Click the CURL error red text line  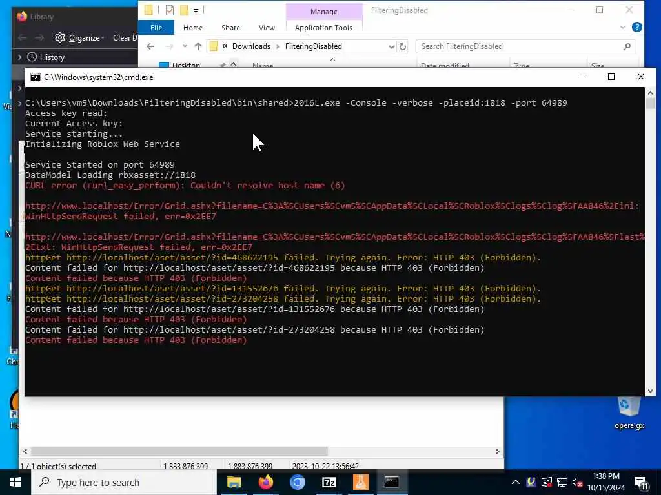[x=185, y=185]
